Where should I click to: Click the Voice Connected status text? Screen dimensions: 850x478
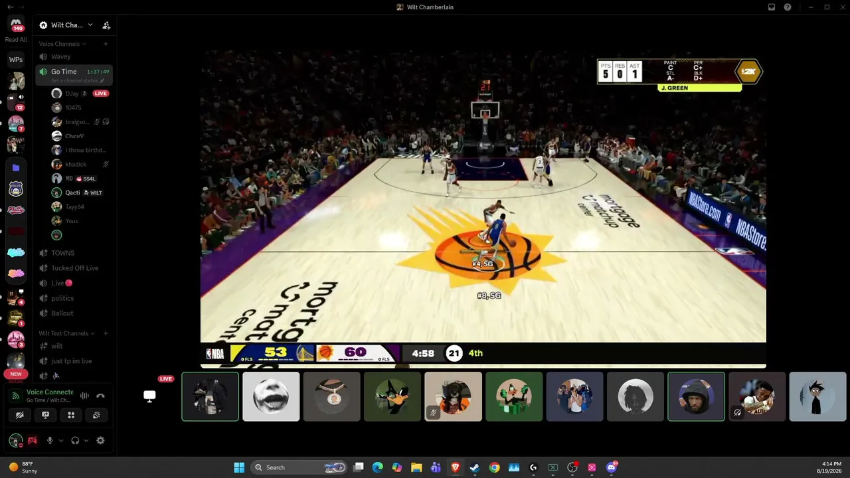pos(50,392)
